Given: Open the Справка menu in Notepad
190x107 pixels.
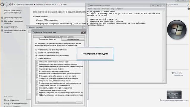Looking at the screenshot, I should 119,9.
